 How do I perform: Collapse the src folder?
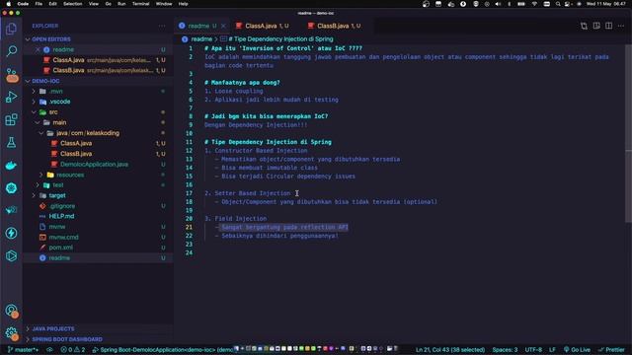pos(53,112)
